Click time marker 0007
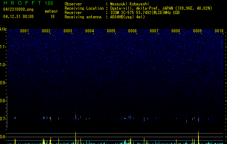The image size is (227, 144). coord(154,31)
